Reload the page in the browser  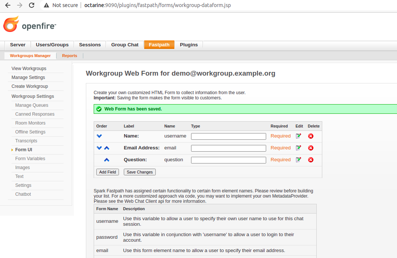(32, 5)
